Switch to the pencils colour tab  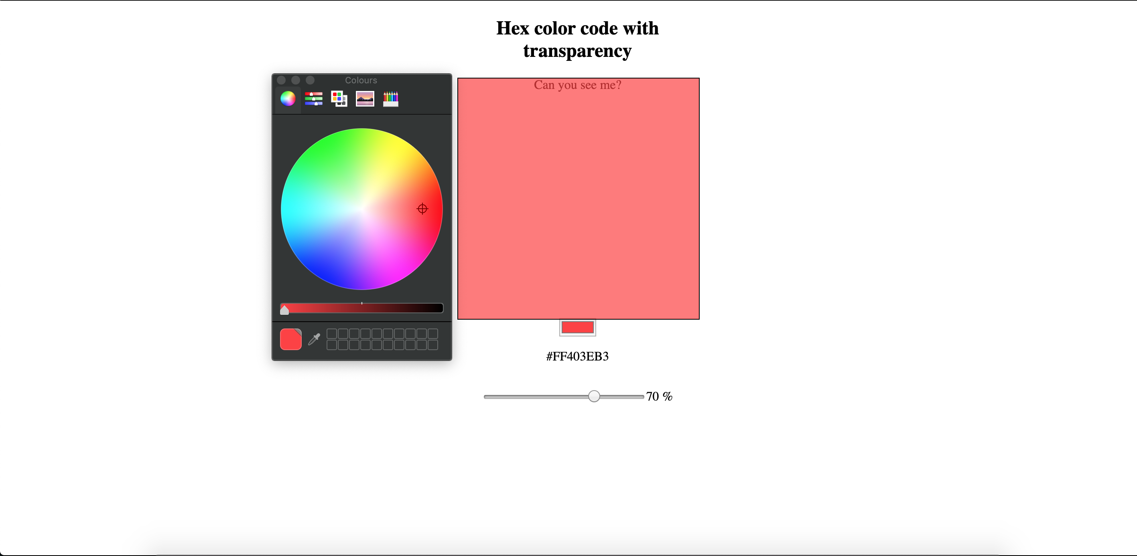click(x=390, y=99)
